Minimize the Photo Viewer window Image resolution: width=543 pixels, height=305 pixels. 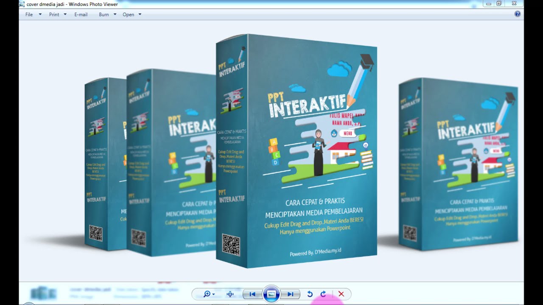pyautogui.click(x=489, y=4)
